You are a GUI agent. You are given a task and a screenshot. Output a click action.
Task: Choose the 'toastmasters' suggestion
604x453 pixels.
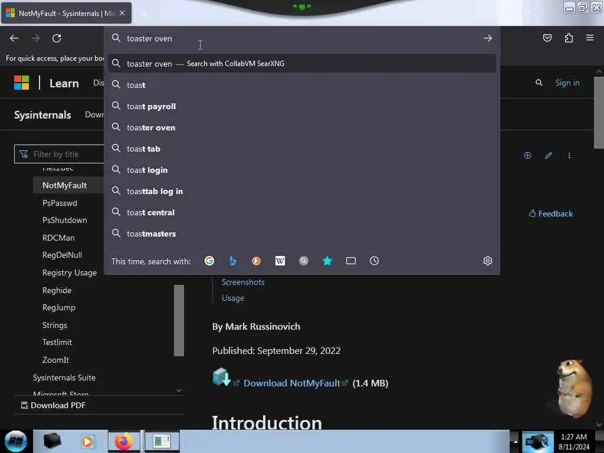point(301,234)
